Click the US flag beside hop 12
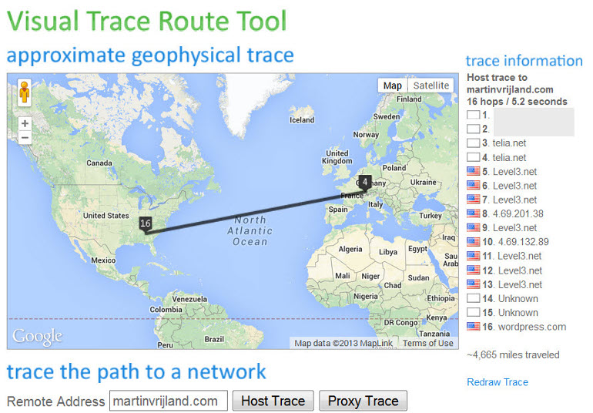This screenshot has width=593, height=413. point(473,270)
